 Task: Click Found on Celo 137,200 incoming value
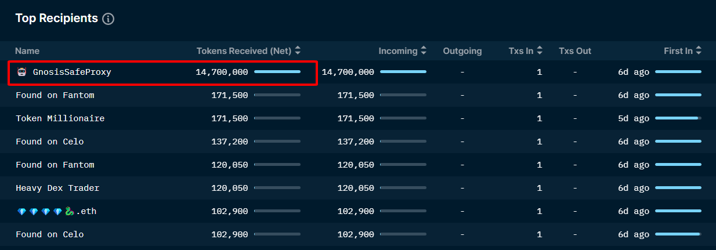(x=356, y=142)
